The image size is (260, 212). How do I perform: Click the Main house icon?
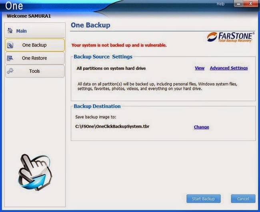pyautogui.click(x=10, y=31)
